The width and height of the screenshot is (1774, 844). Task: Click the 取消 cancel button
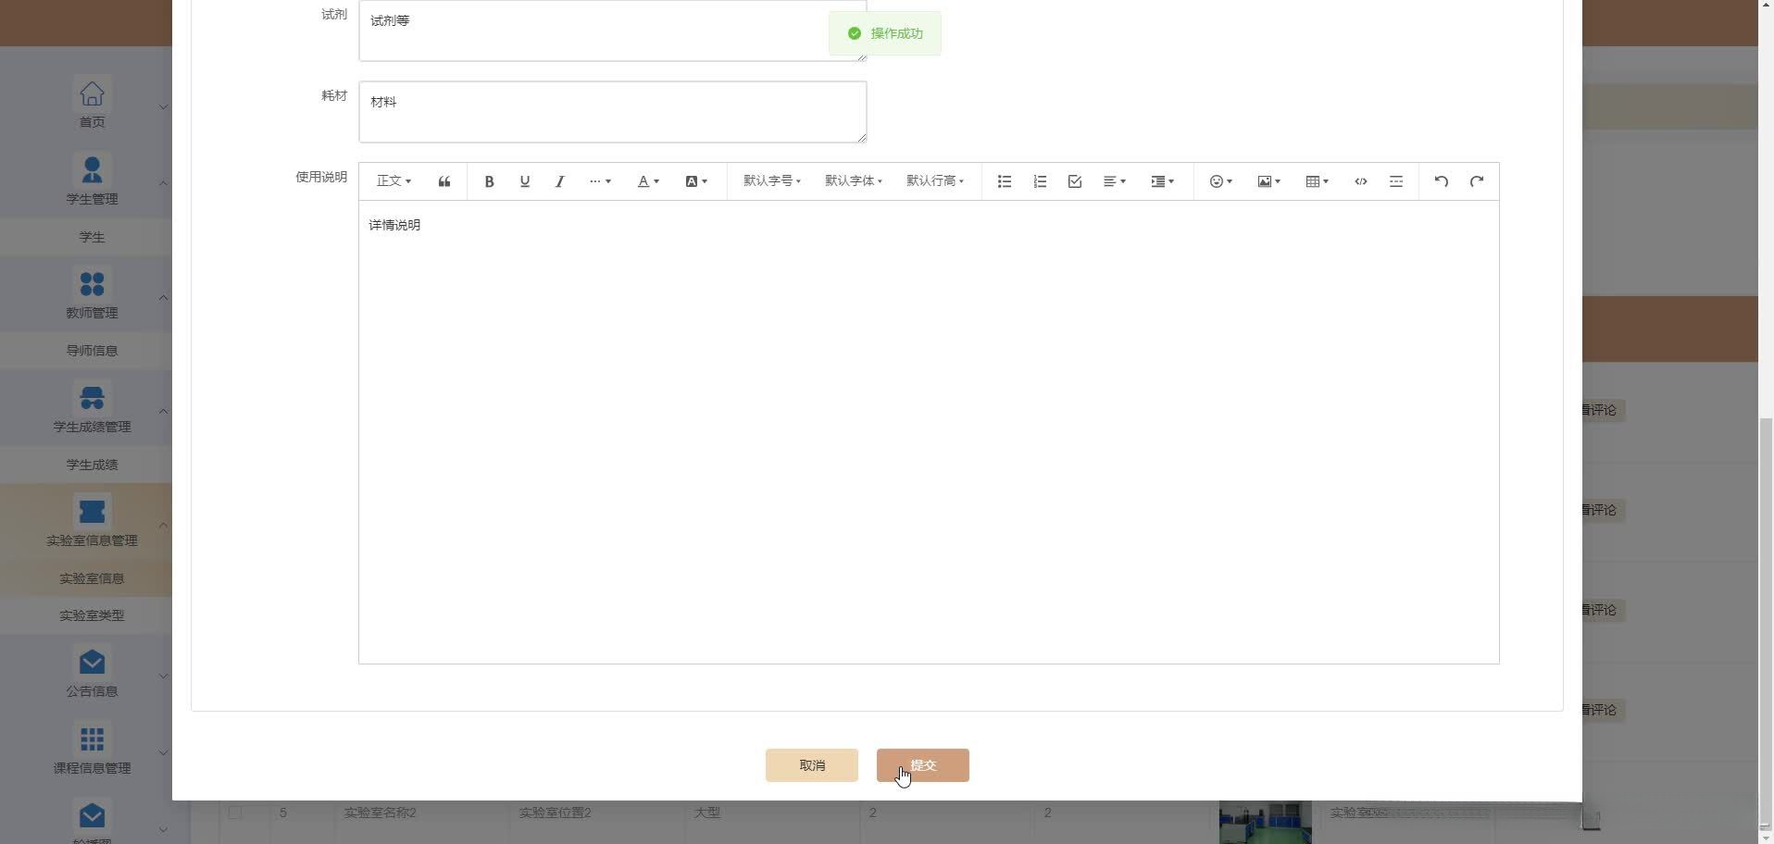point(812,765)
